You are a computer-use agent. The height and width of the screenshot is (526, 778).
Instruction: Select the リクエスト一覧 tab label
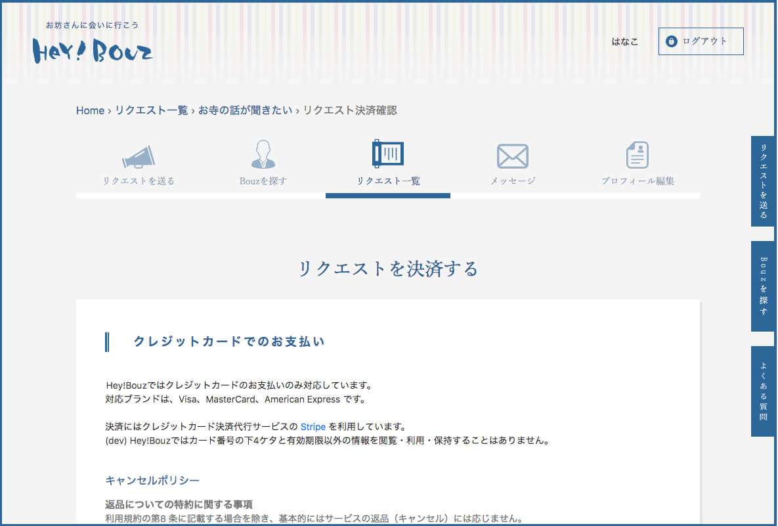tap(388, 181)
